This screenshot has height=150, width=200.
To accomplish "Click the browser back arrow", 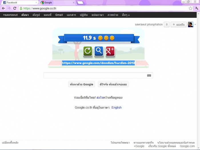I will click(3, 8).
